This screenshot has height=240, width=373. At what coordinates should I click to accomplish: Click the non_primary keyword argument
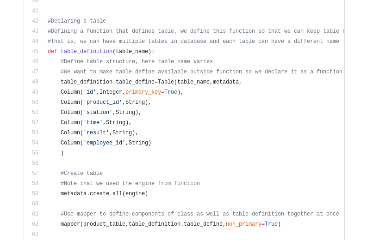point(243,224)
